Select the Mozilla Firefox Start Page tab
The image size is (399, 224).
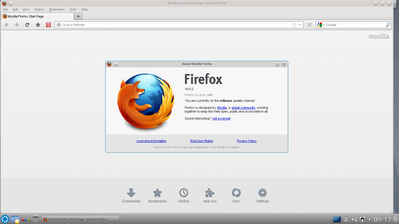(x=37, y=16)
